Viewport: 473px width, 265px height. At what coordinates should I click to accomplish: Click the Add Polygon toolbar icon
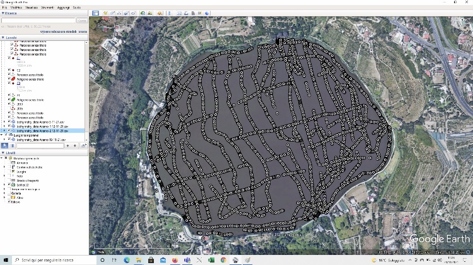tap(112, 13)
